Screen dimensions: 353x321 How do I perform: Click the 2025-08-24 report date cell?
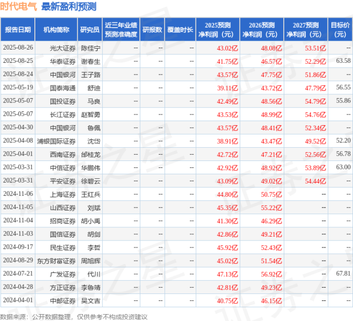pos(18,75)
